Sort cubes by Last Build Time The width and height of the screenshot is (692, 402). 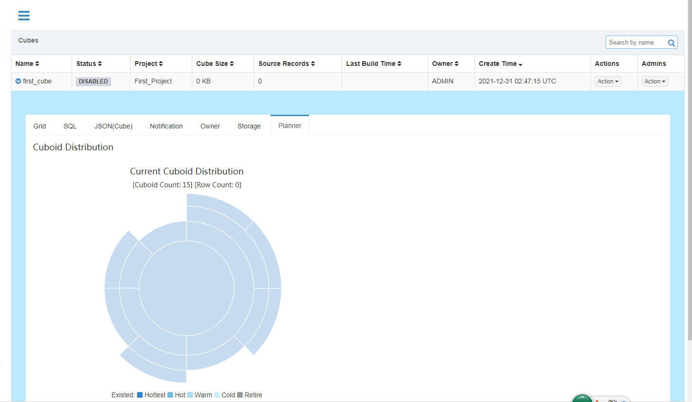tap(374, 64)
